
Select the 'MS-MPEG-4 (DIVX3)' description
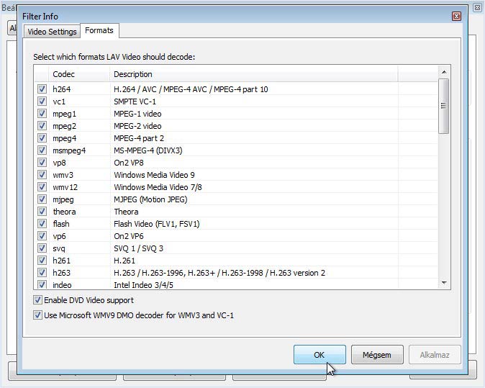click(x=148, y=150)
